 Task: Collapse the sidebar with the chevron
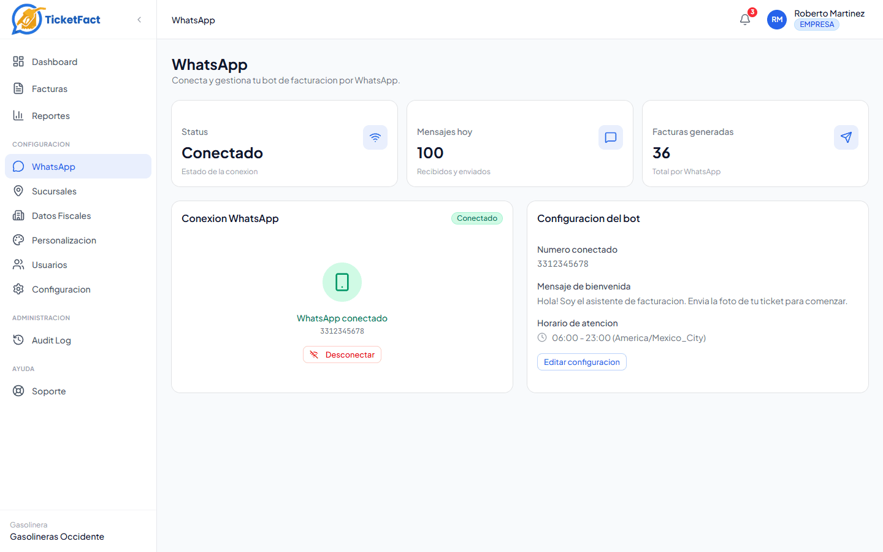(139, 20)
